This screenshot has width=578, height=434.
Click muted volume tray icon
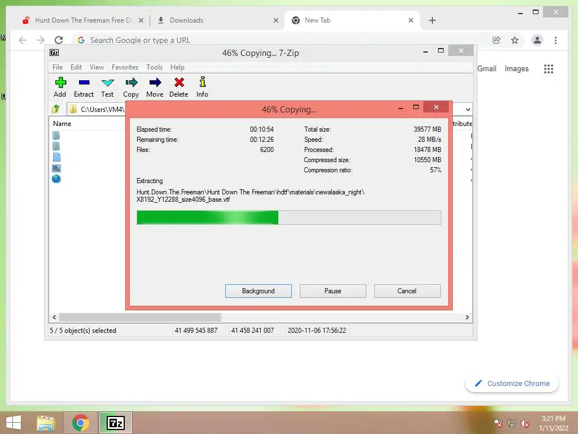[524, 423]
